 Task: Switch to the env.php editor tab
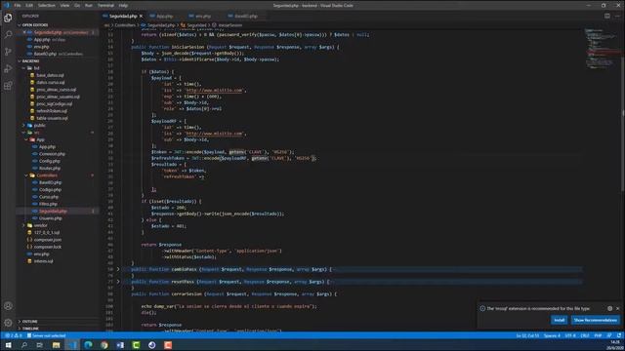tap(203, 17)
